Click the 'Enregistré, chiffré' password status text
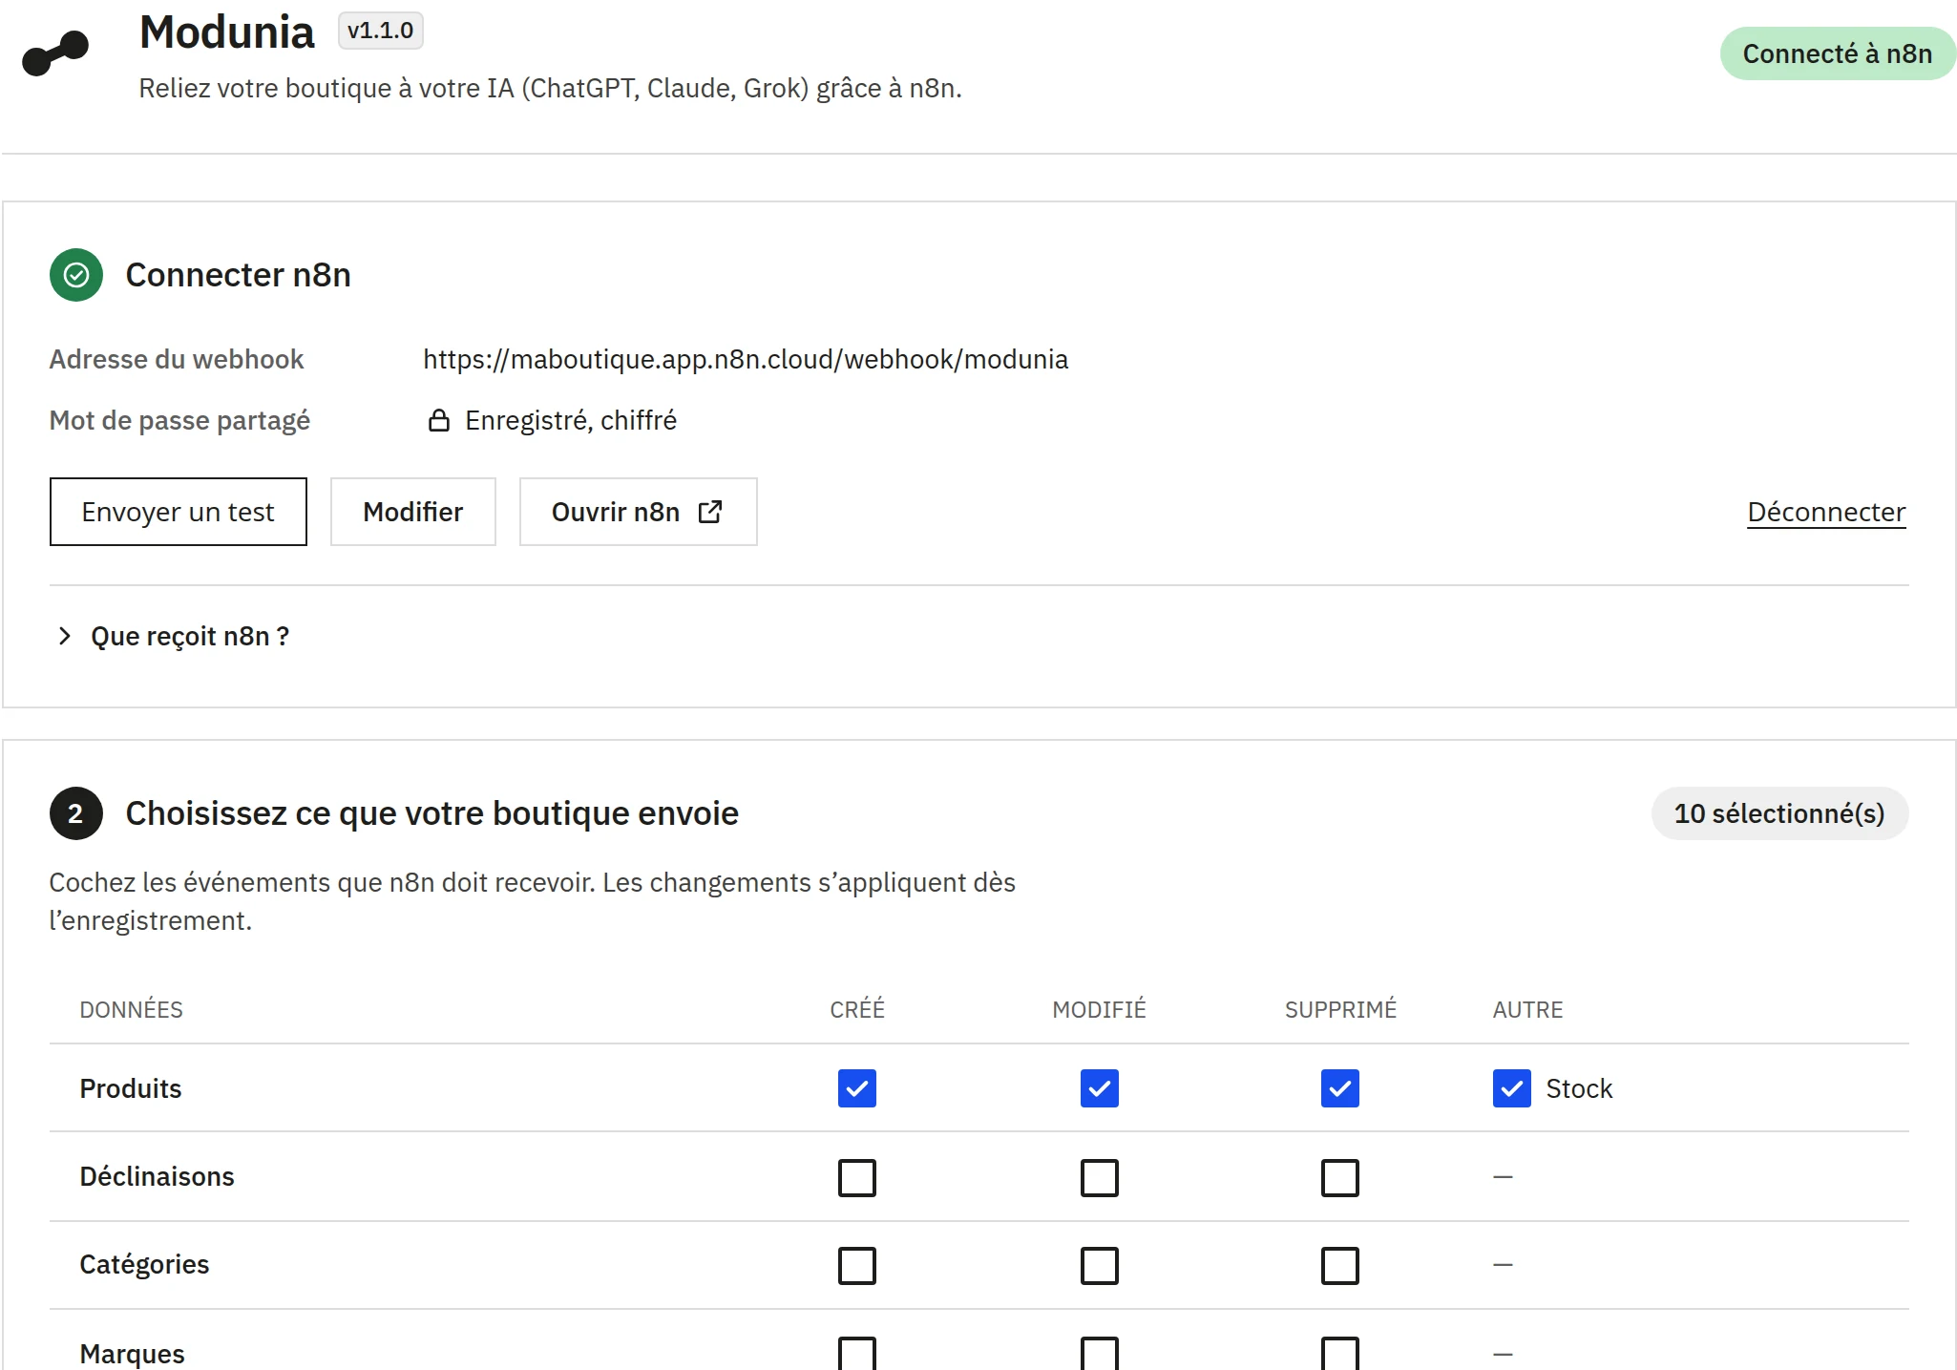 tap(571, 420)
